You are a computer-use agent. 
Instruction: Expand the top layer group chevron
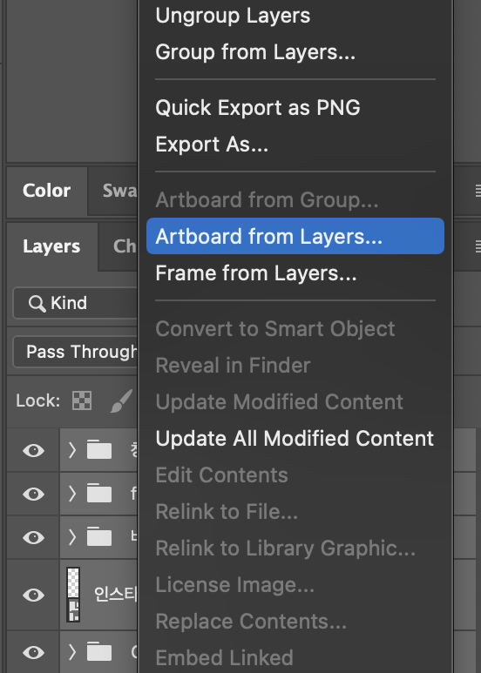pos(72,450)
